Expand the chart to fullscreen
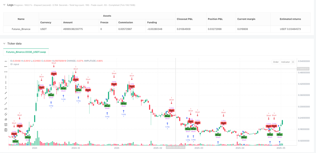316x153 pixels. (x=293, y=62)
